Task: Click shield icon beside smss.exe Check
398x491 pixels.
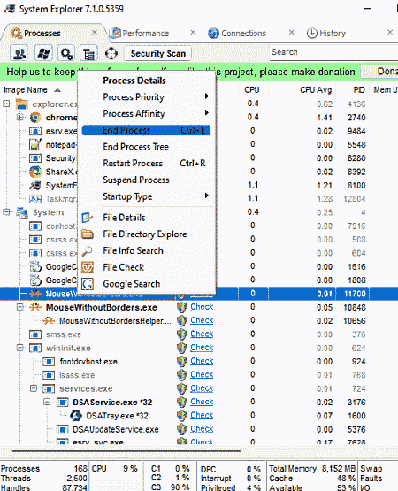Action: click(x=181, y=334)
